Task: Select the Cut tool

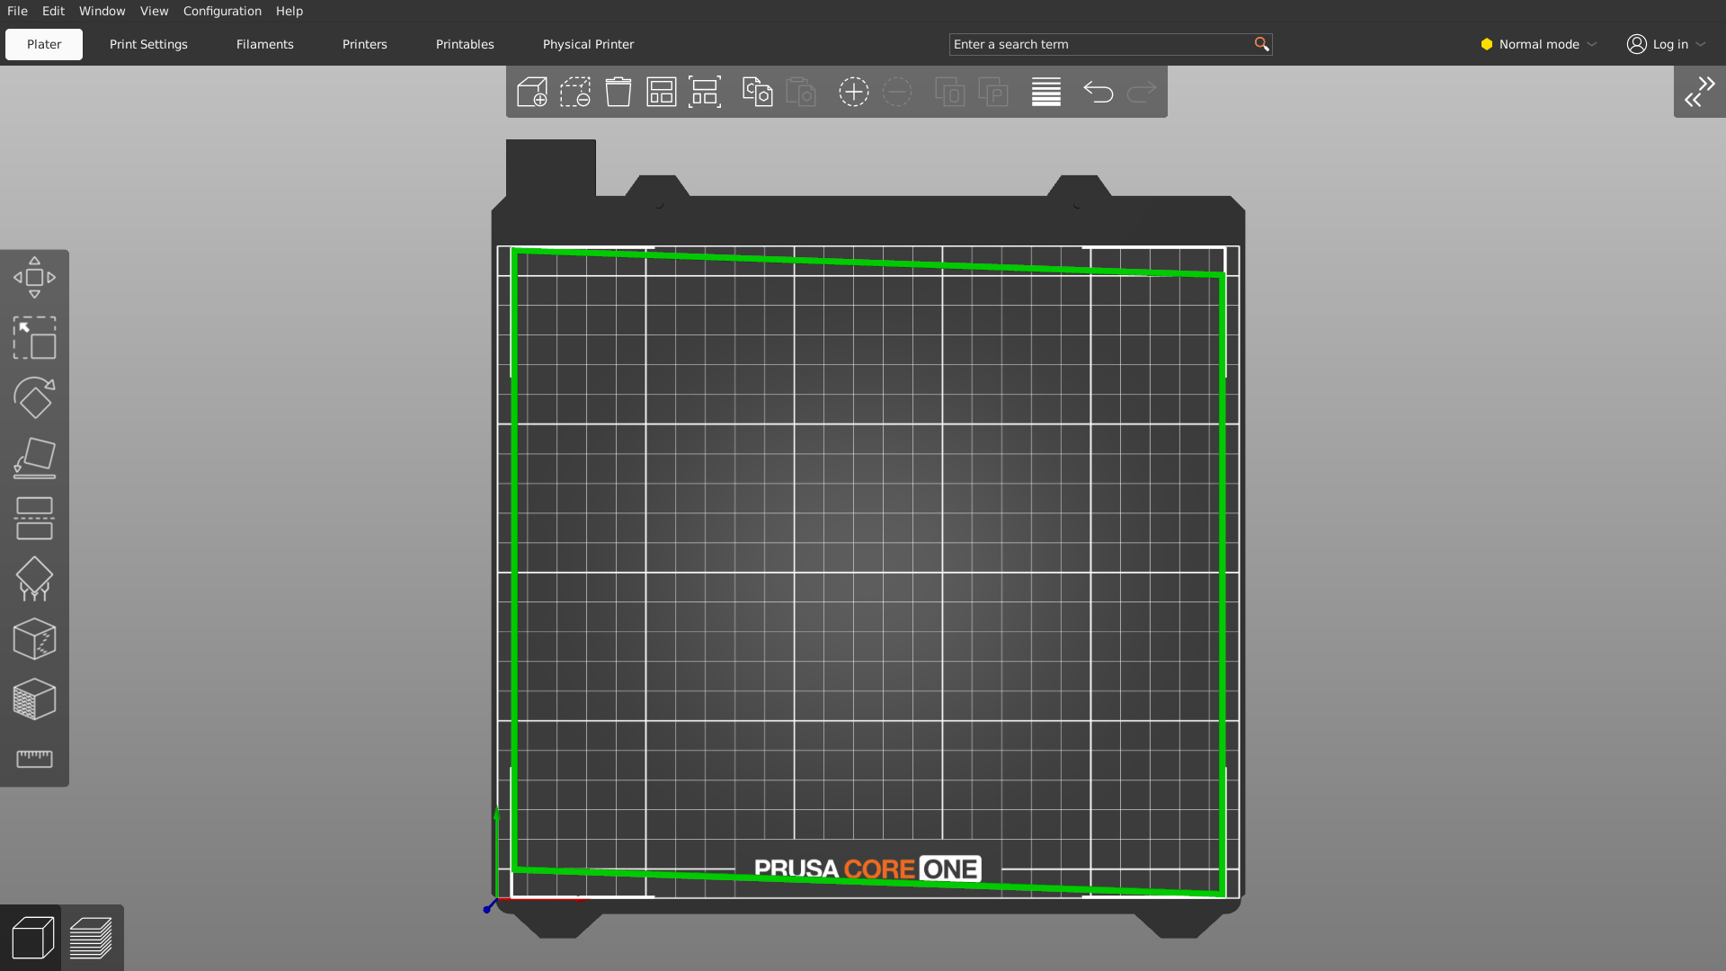Action: point(34,518)
